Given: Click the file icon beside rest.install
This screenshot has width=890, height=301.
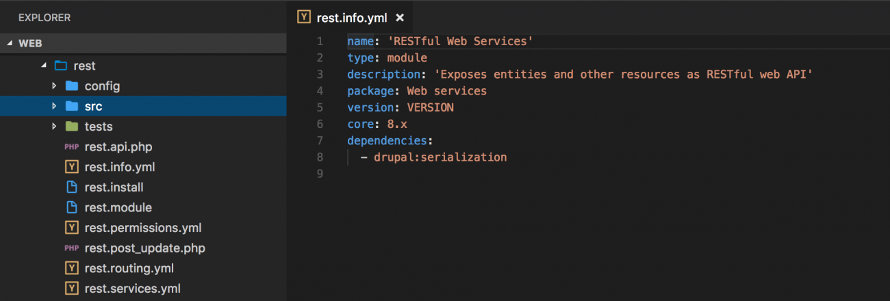Looking at the screenshot, I should (x=71, y=187).
